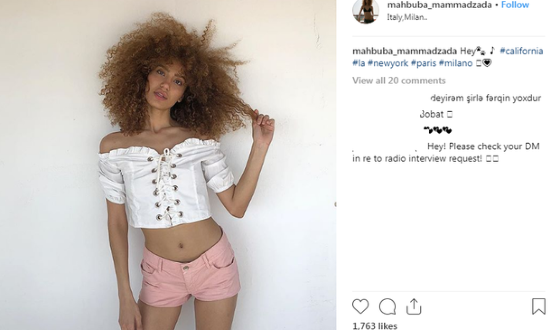
Task: Open the #newyork hashtag
Action: tap(388, 63)
